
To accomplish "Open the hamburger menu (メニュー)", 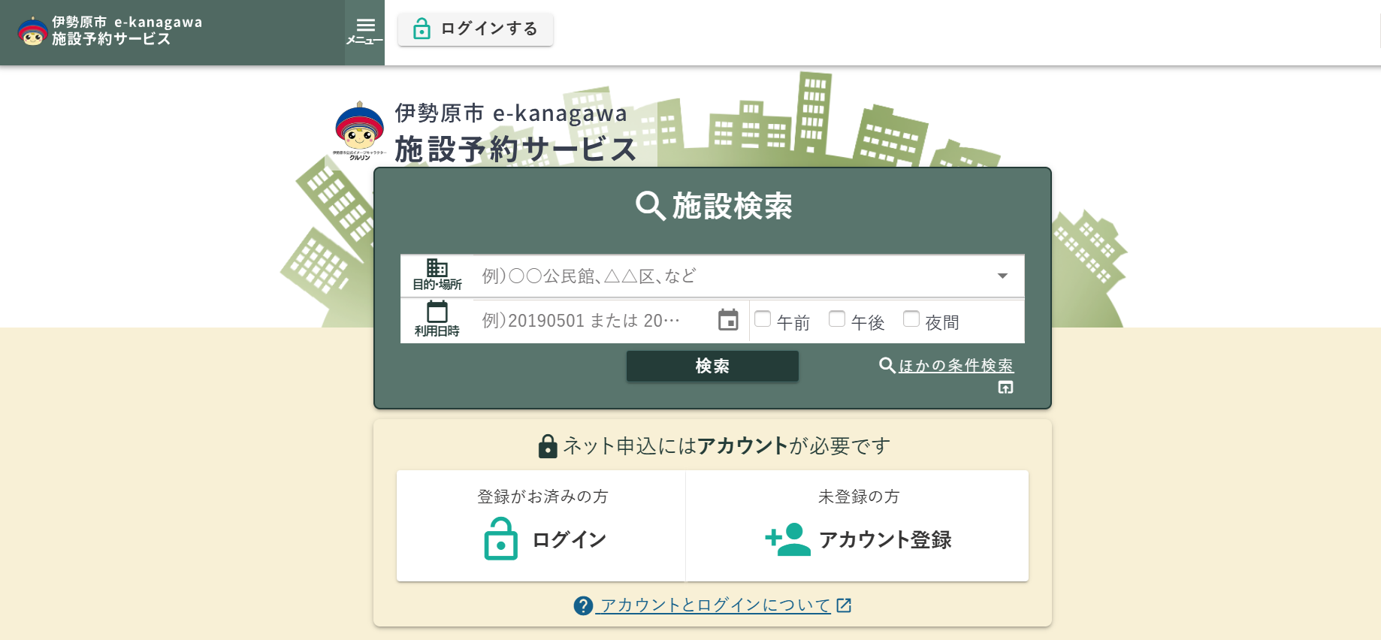I will (x=364, y=32).
